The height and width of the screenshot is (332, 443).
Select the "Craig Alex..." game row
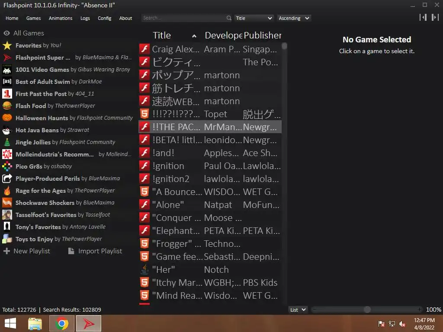click(210, 49)
